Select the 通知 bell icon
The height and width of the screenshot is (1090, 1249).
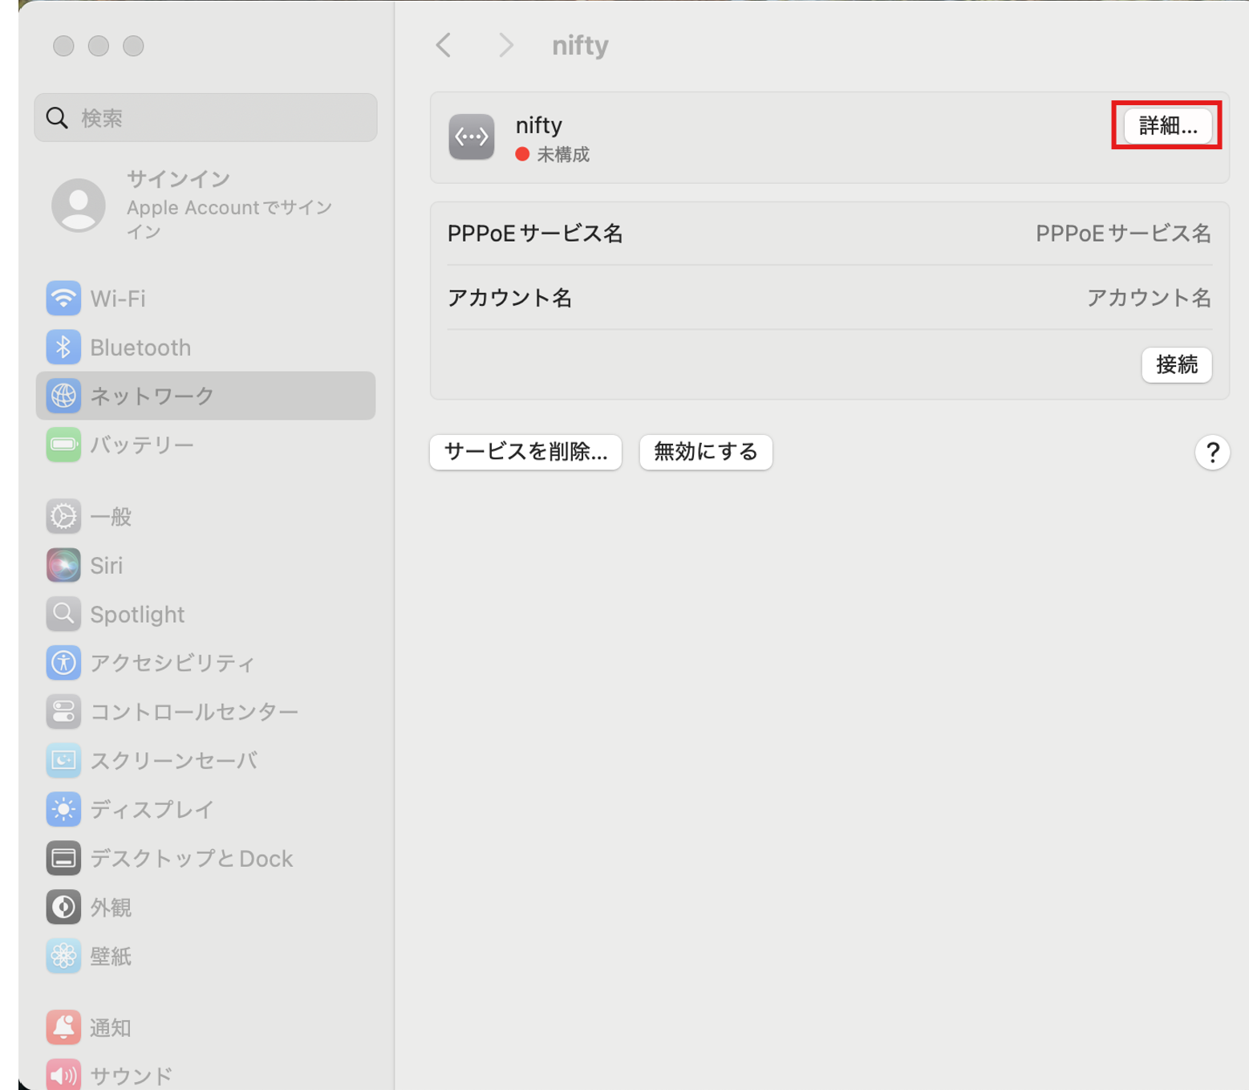tap(63, 1027)
